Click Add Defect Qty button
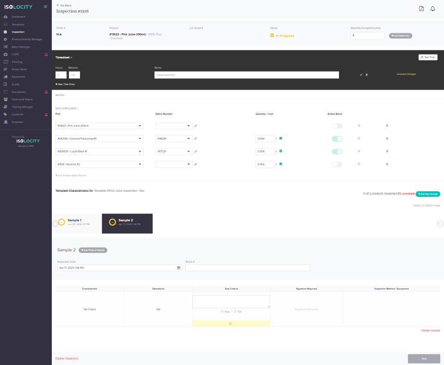444x365 pixels. (x=401, y=36)
